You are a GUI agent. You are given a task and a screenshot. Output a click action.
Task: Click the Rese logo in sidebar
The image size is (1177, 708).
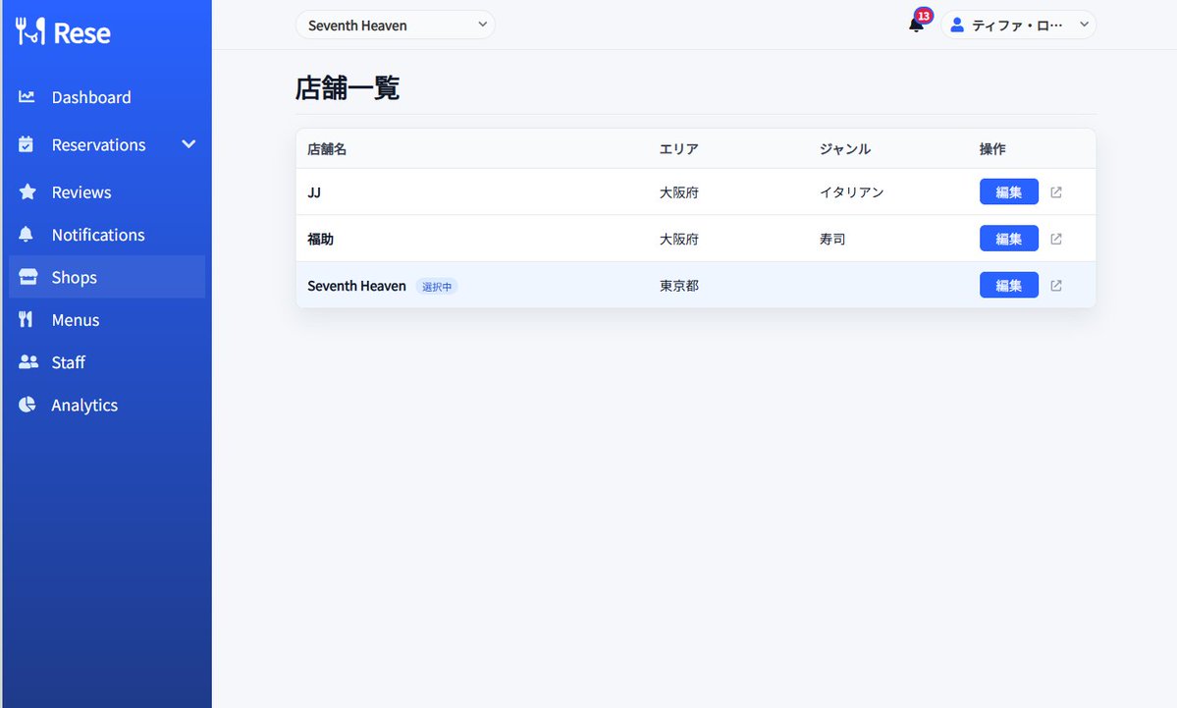coord(63,32)
